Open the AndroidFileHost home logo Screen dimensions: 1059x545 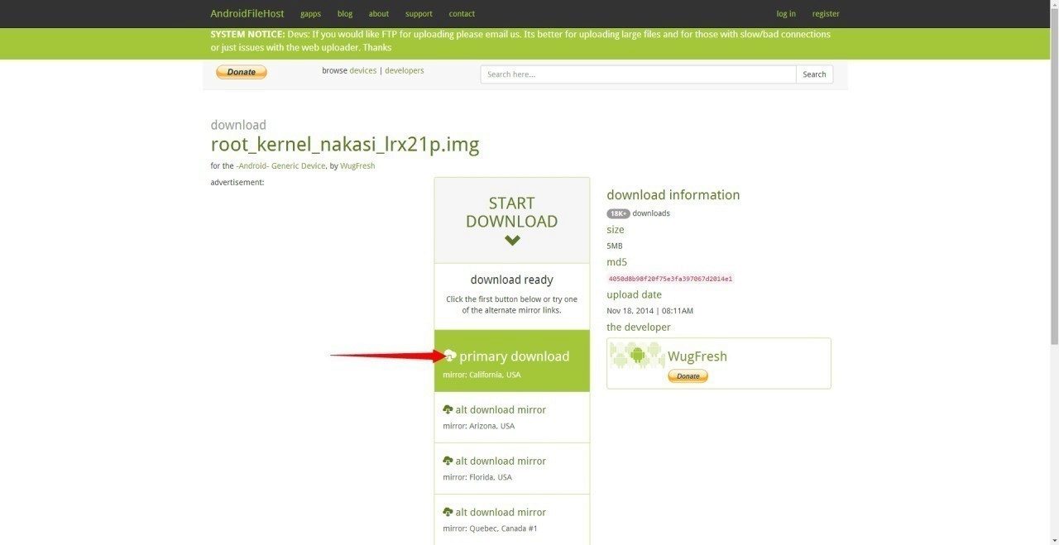(247, 13)
